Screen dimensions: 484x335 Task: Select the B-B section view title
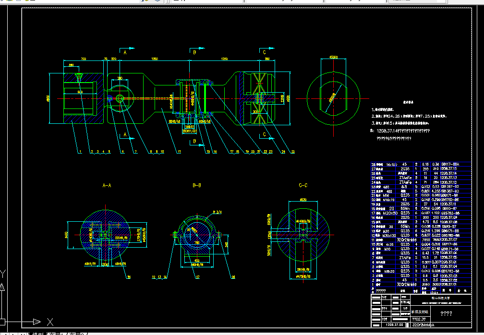pyautogui.click(x=196, y=185)
